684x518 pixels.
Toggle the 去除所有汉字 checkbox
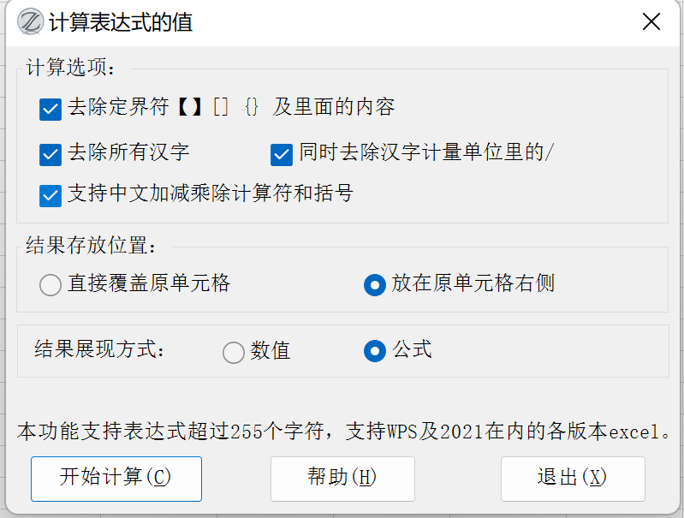pyautogui.click(x=51, y=155)
